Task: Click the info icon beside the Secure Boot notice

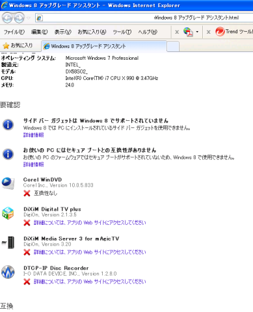Action: tap(8, 154)
